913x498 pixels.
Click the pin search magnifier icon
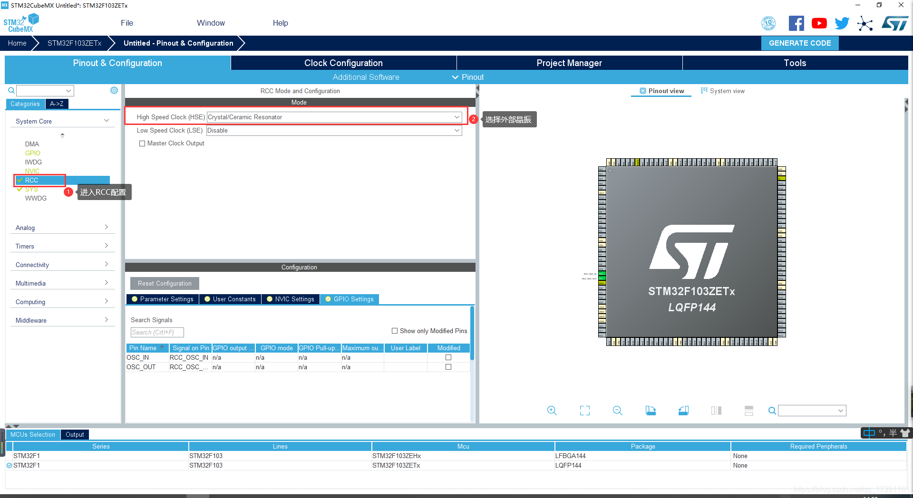(772, 411)
